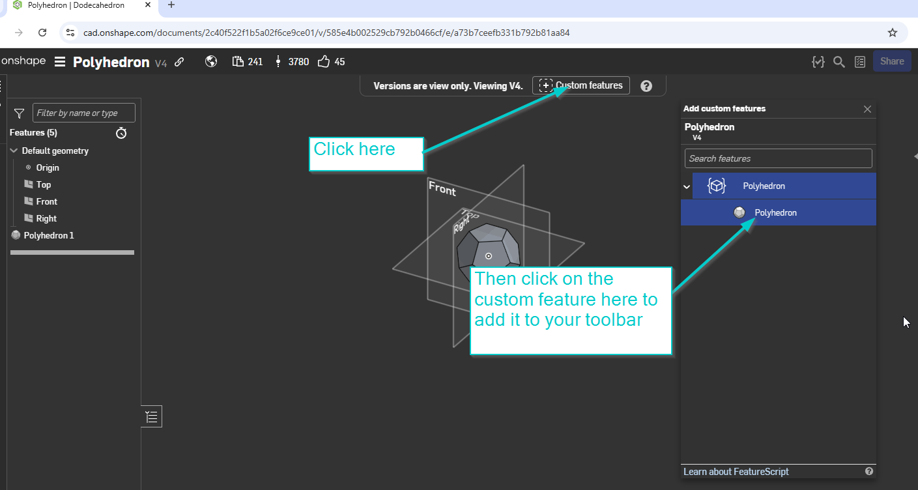
Task: Open Learn about FeatureScript link
Action: click(736, 472)
